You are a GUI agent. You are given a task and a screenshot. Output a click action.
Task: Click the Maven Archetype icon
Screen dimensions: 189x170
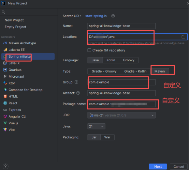pos(5,43)
